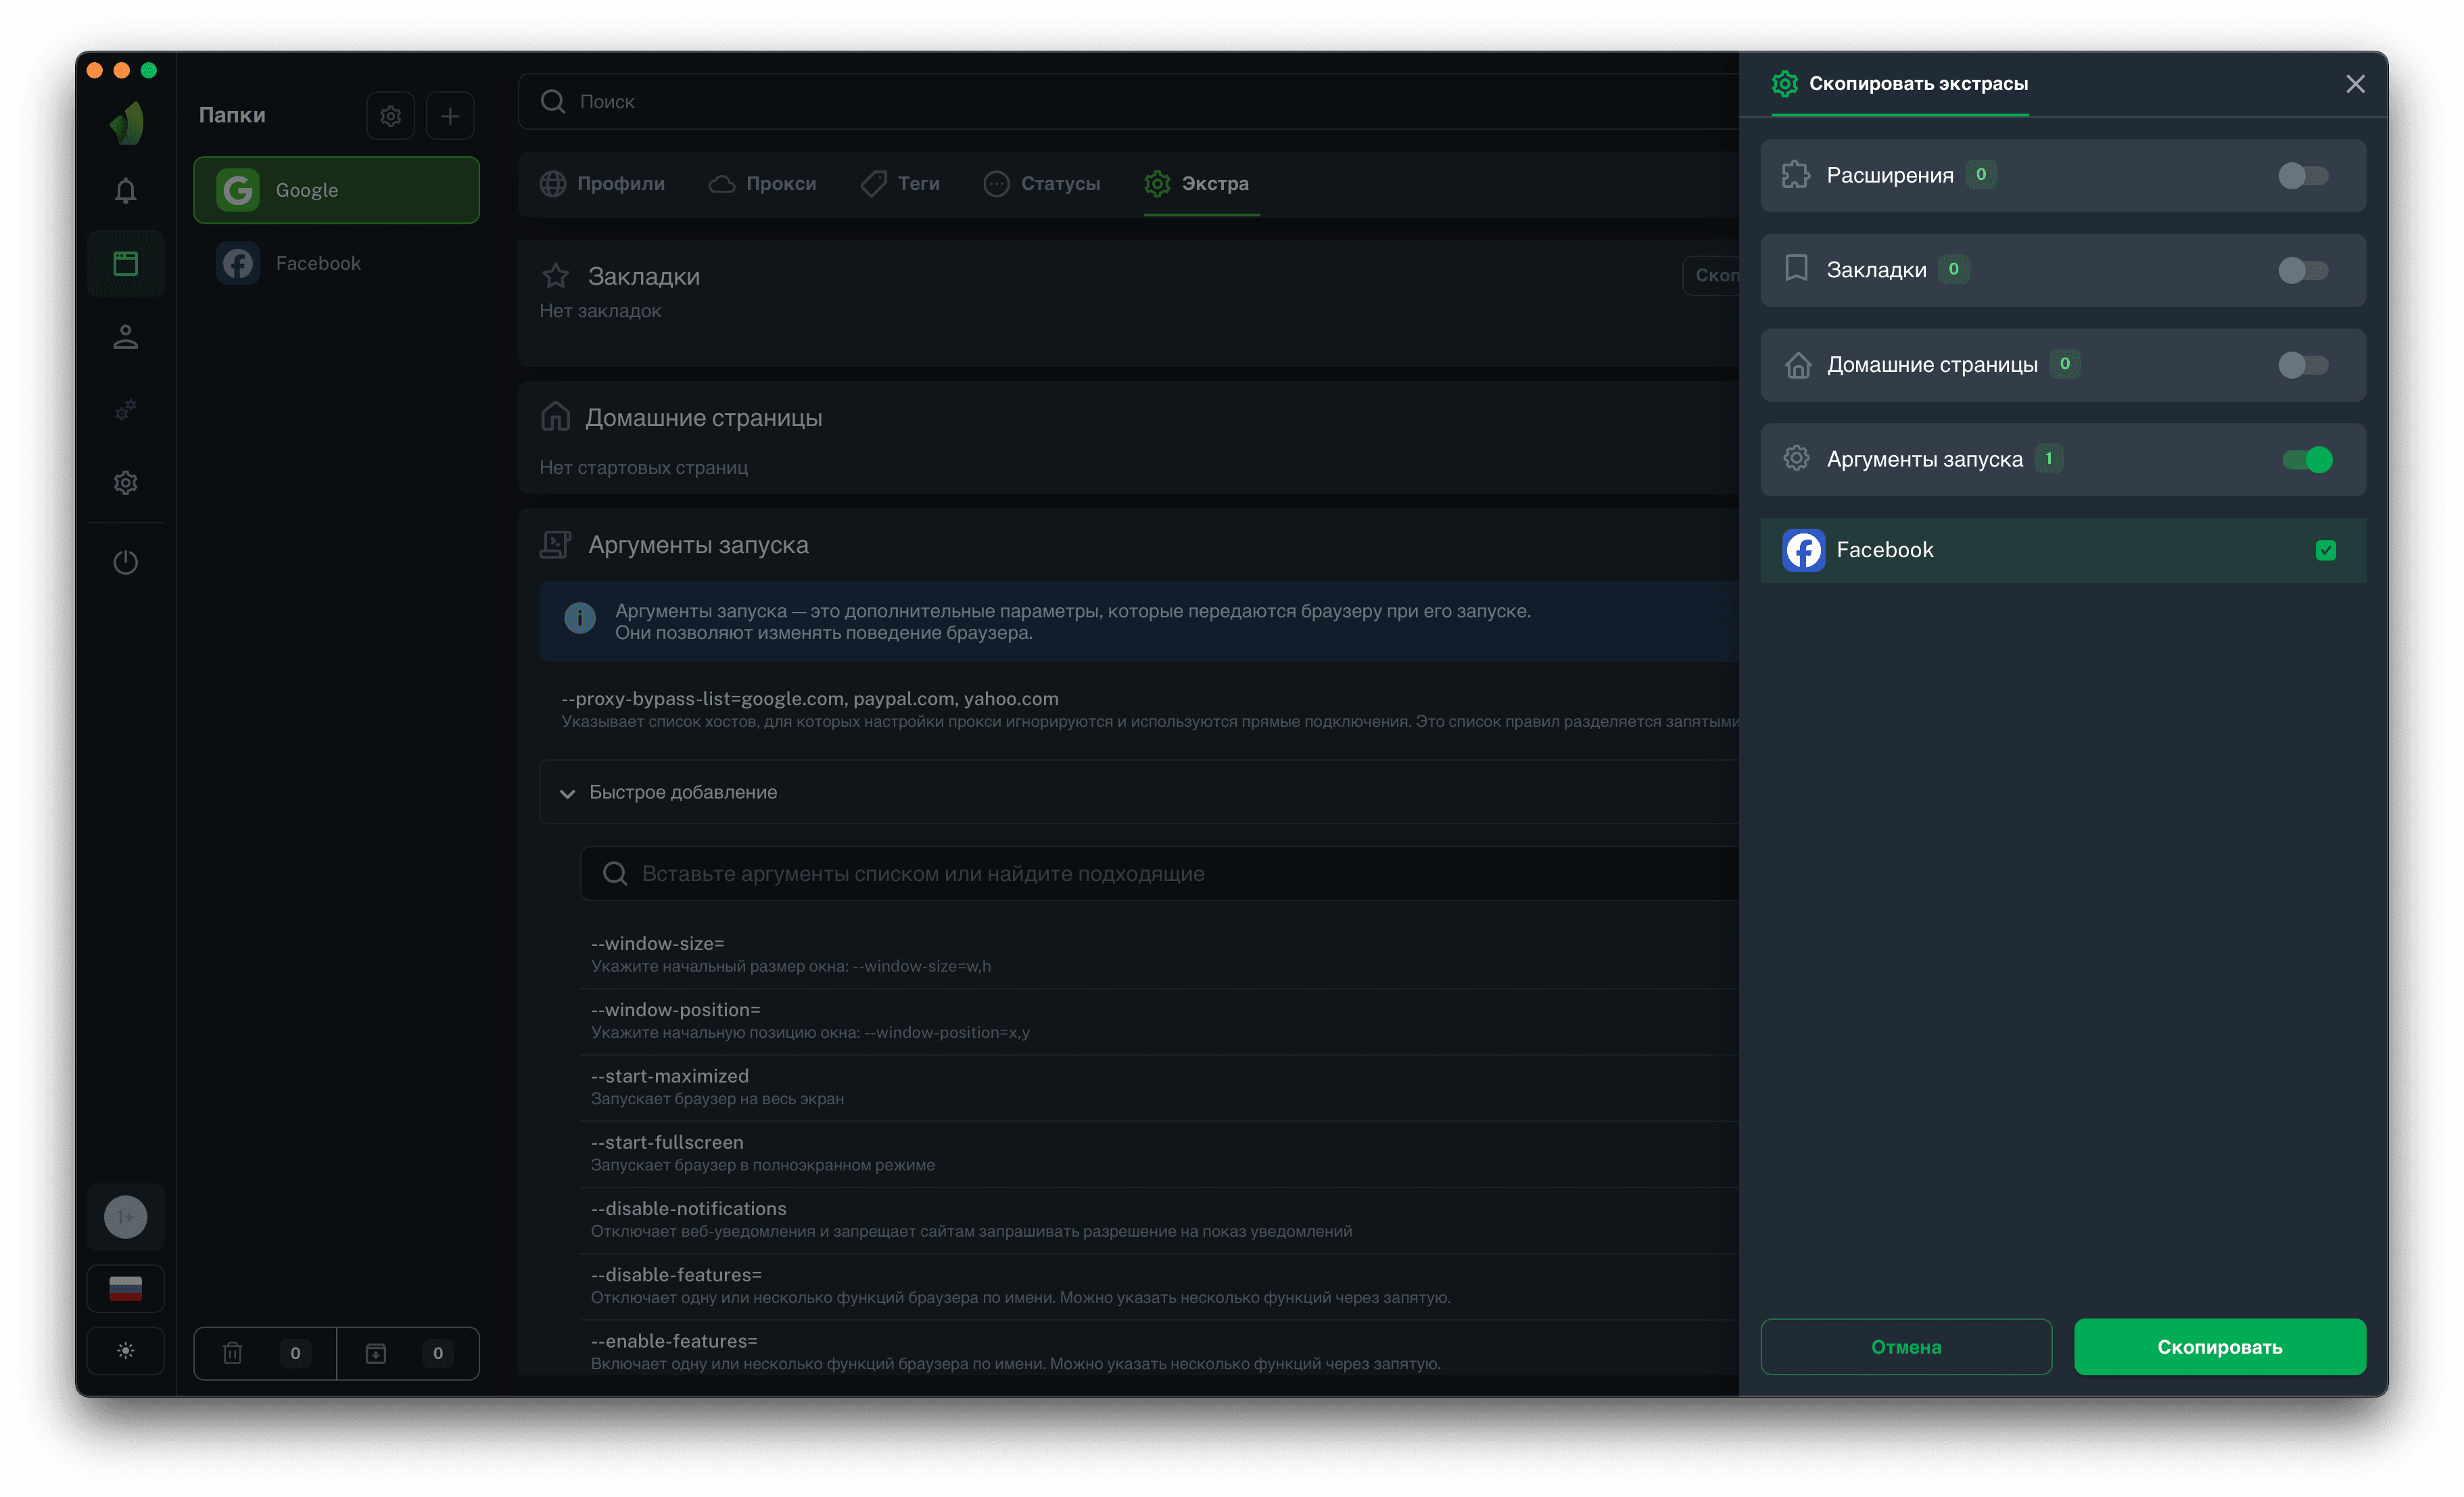Add the --disable-features= argument

(x=1160, y=1285)
